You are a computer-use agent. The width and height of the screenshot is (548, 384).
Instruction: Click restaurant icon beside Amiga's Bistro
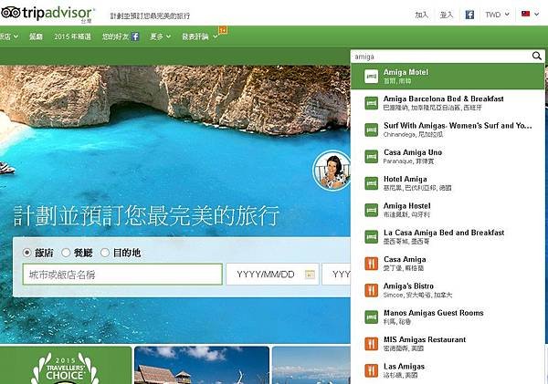[x=371, y=290]
